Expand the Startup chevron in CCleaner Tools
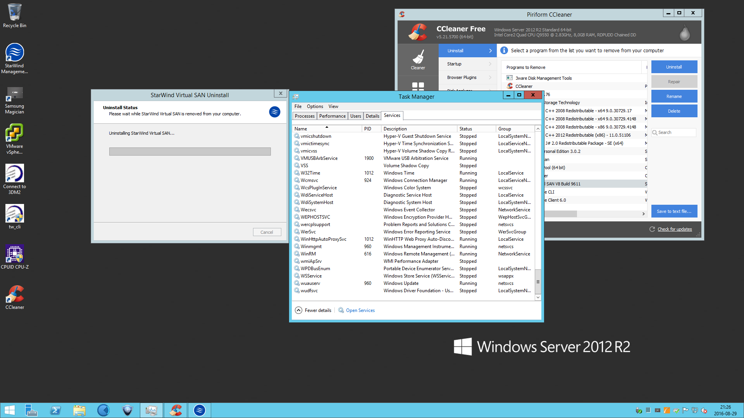 tap(490, 64)
